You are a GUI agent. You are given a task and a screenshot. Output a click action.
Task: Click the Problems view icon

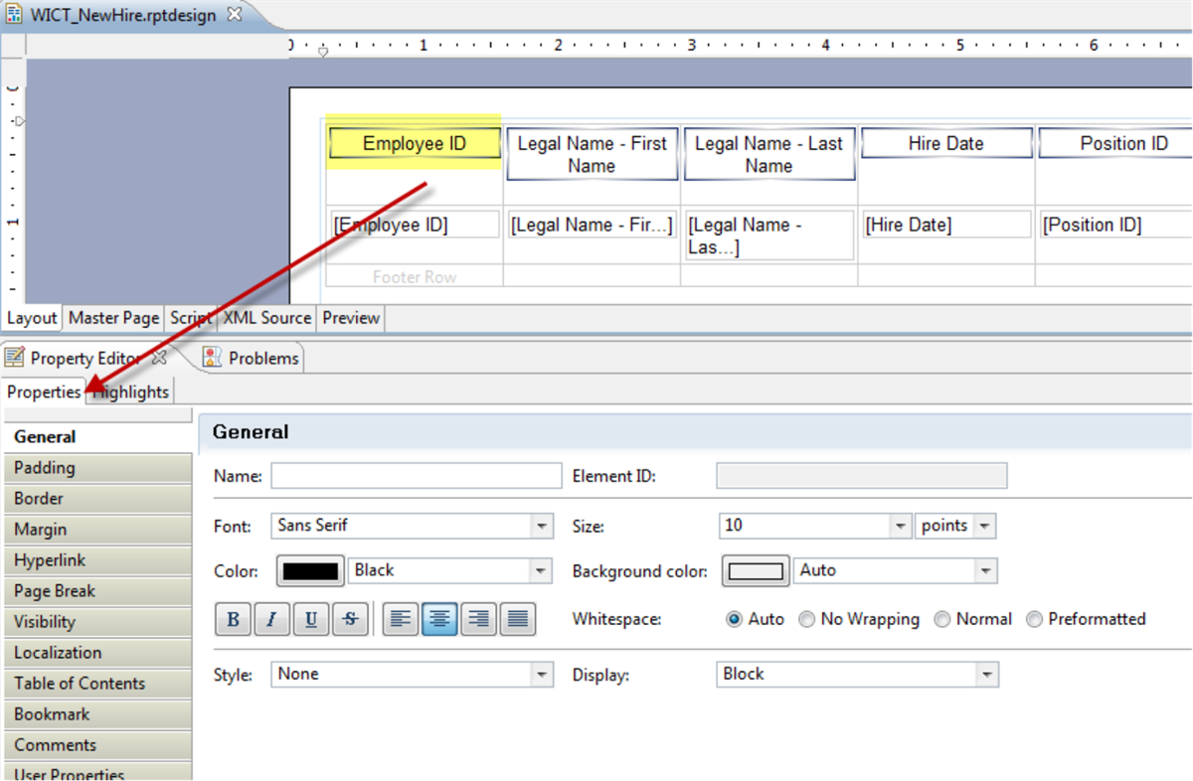pos(213,358)
